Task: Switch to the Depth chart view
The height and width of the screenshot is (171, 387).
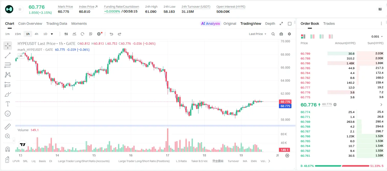Action: [x=270, y=23]
